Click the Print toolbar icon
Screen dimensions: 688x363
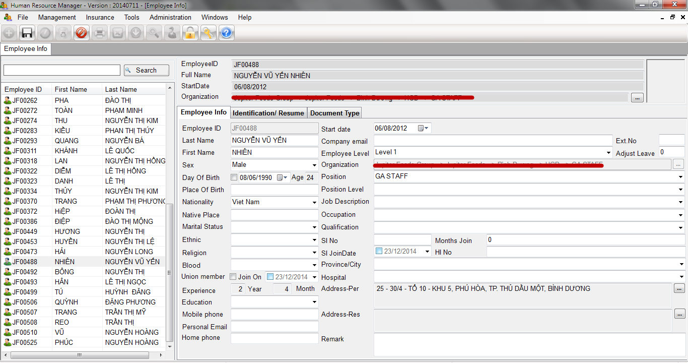pyautogui.click(x=99, y=33)
